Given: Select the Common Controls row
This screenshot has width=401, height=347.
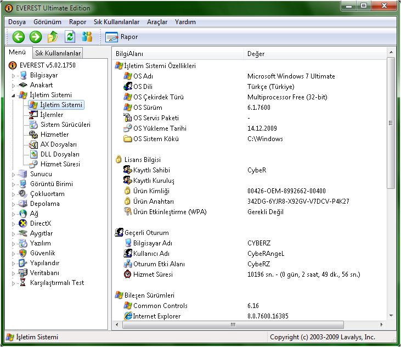Looking at the screenshot, I should click(x=250, y=306).
